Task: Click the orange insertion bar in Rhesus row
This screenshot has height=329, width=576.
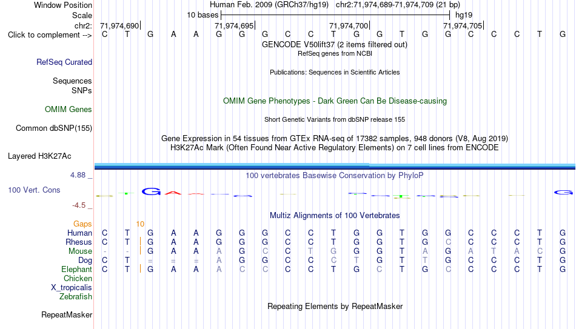Action: point(140,242)
